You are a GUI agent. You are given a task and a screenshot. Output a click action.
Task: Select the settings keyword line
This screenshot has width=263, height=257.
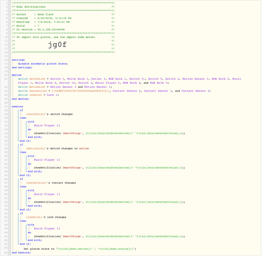pos(18,60)
